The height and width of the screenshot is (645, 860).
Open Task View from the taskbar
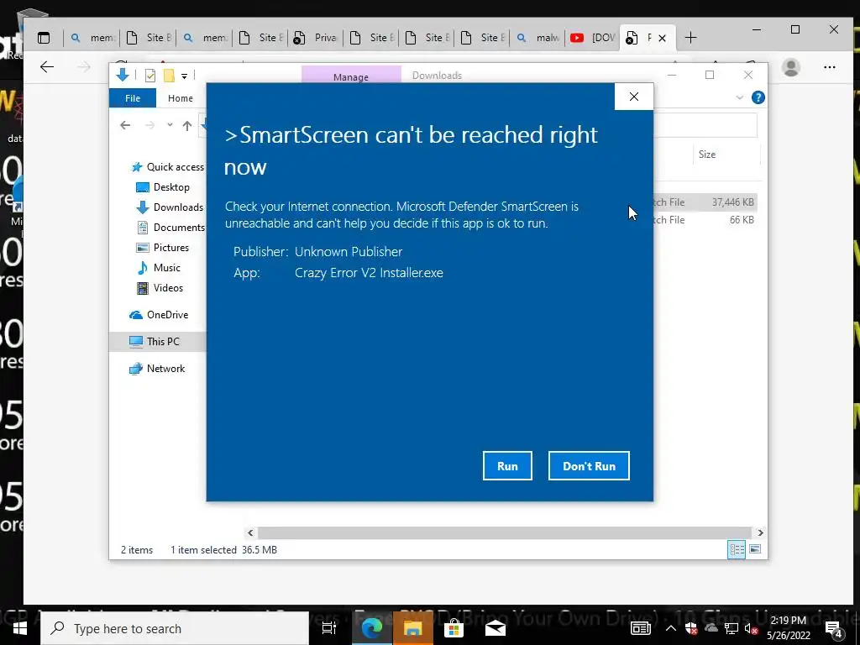(x=329, y=628)
